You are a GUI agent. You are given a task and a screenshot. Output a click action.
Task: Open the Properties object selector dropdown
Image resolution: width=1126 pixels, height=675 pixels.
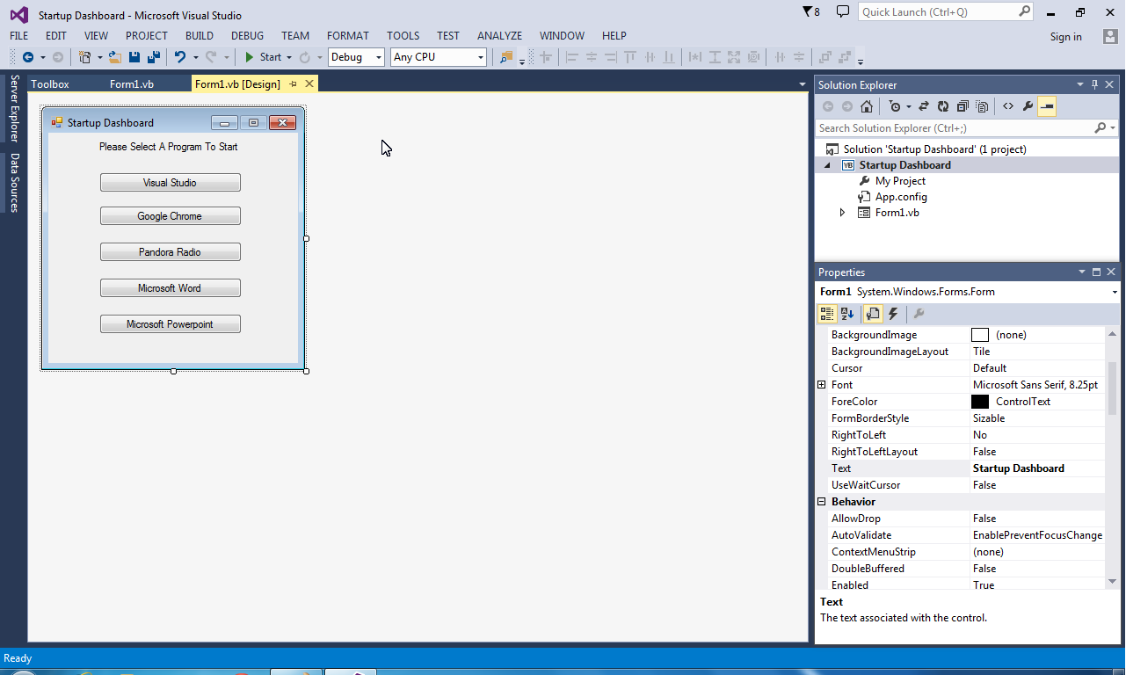(1115, 292)
